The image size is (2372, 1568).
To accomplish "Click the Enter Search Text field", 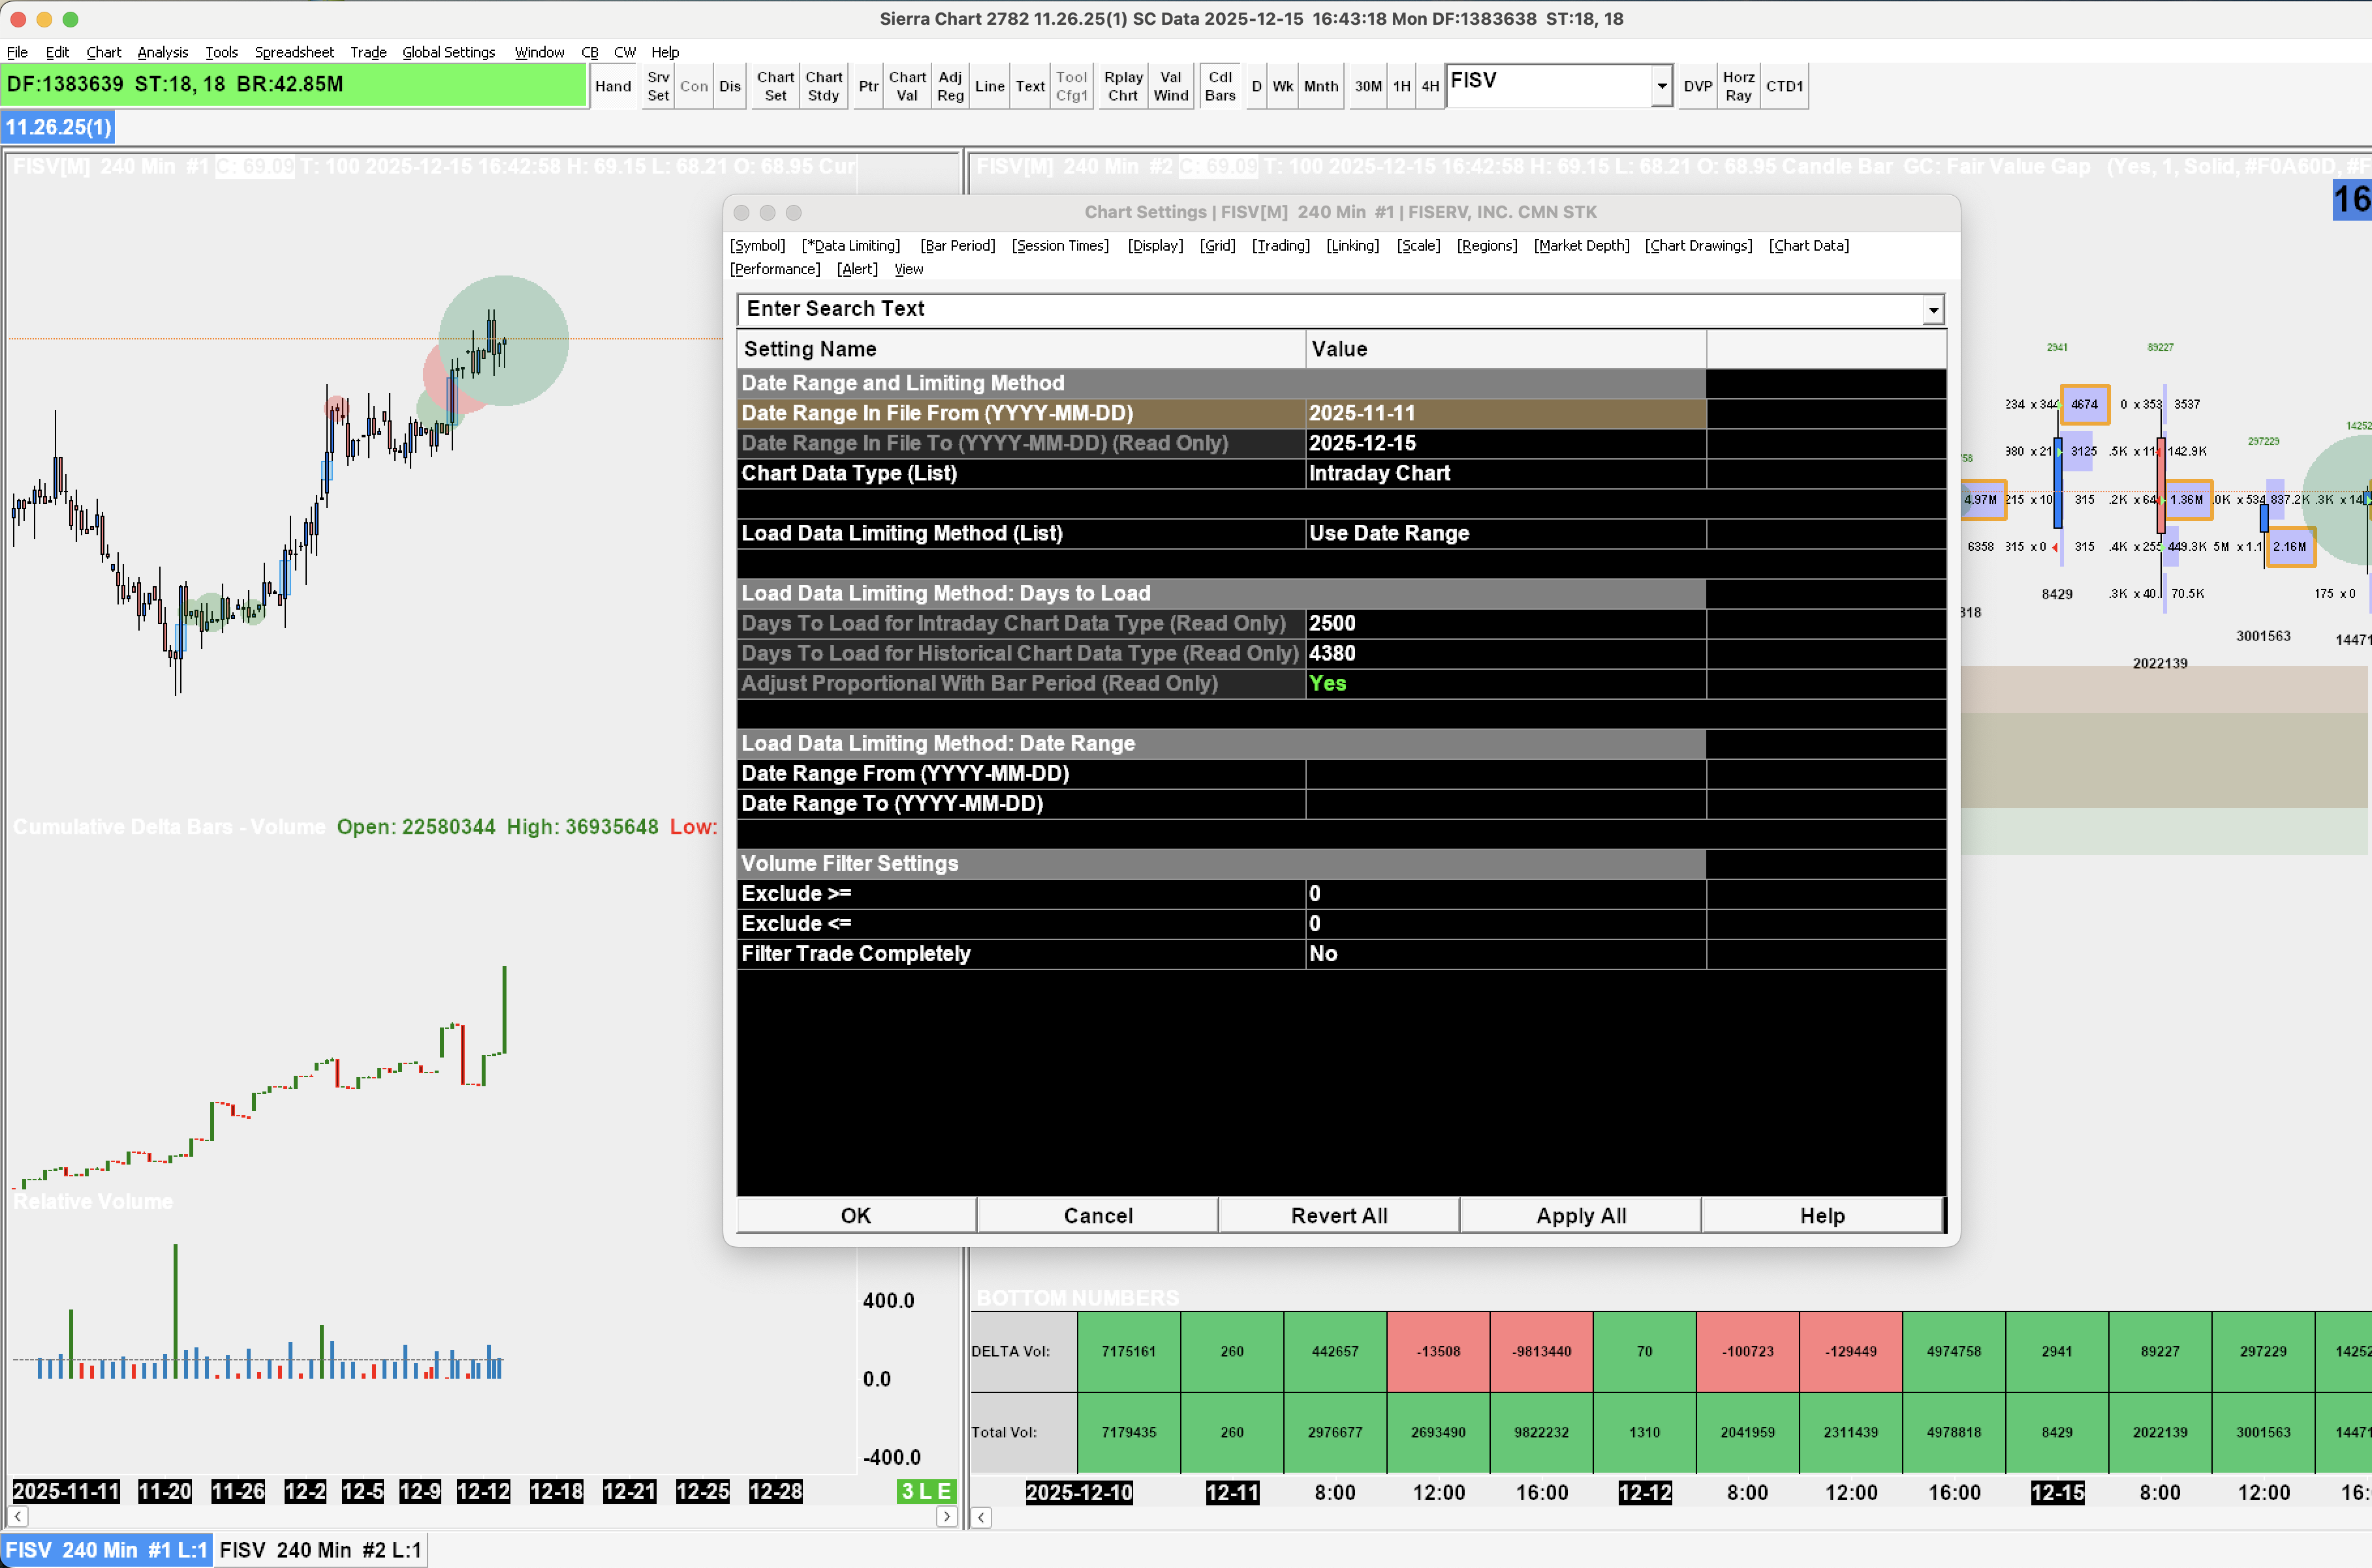I will (x=1330, y=310).
